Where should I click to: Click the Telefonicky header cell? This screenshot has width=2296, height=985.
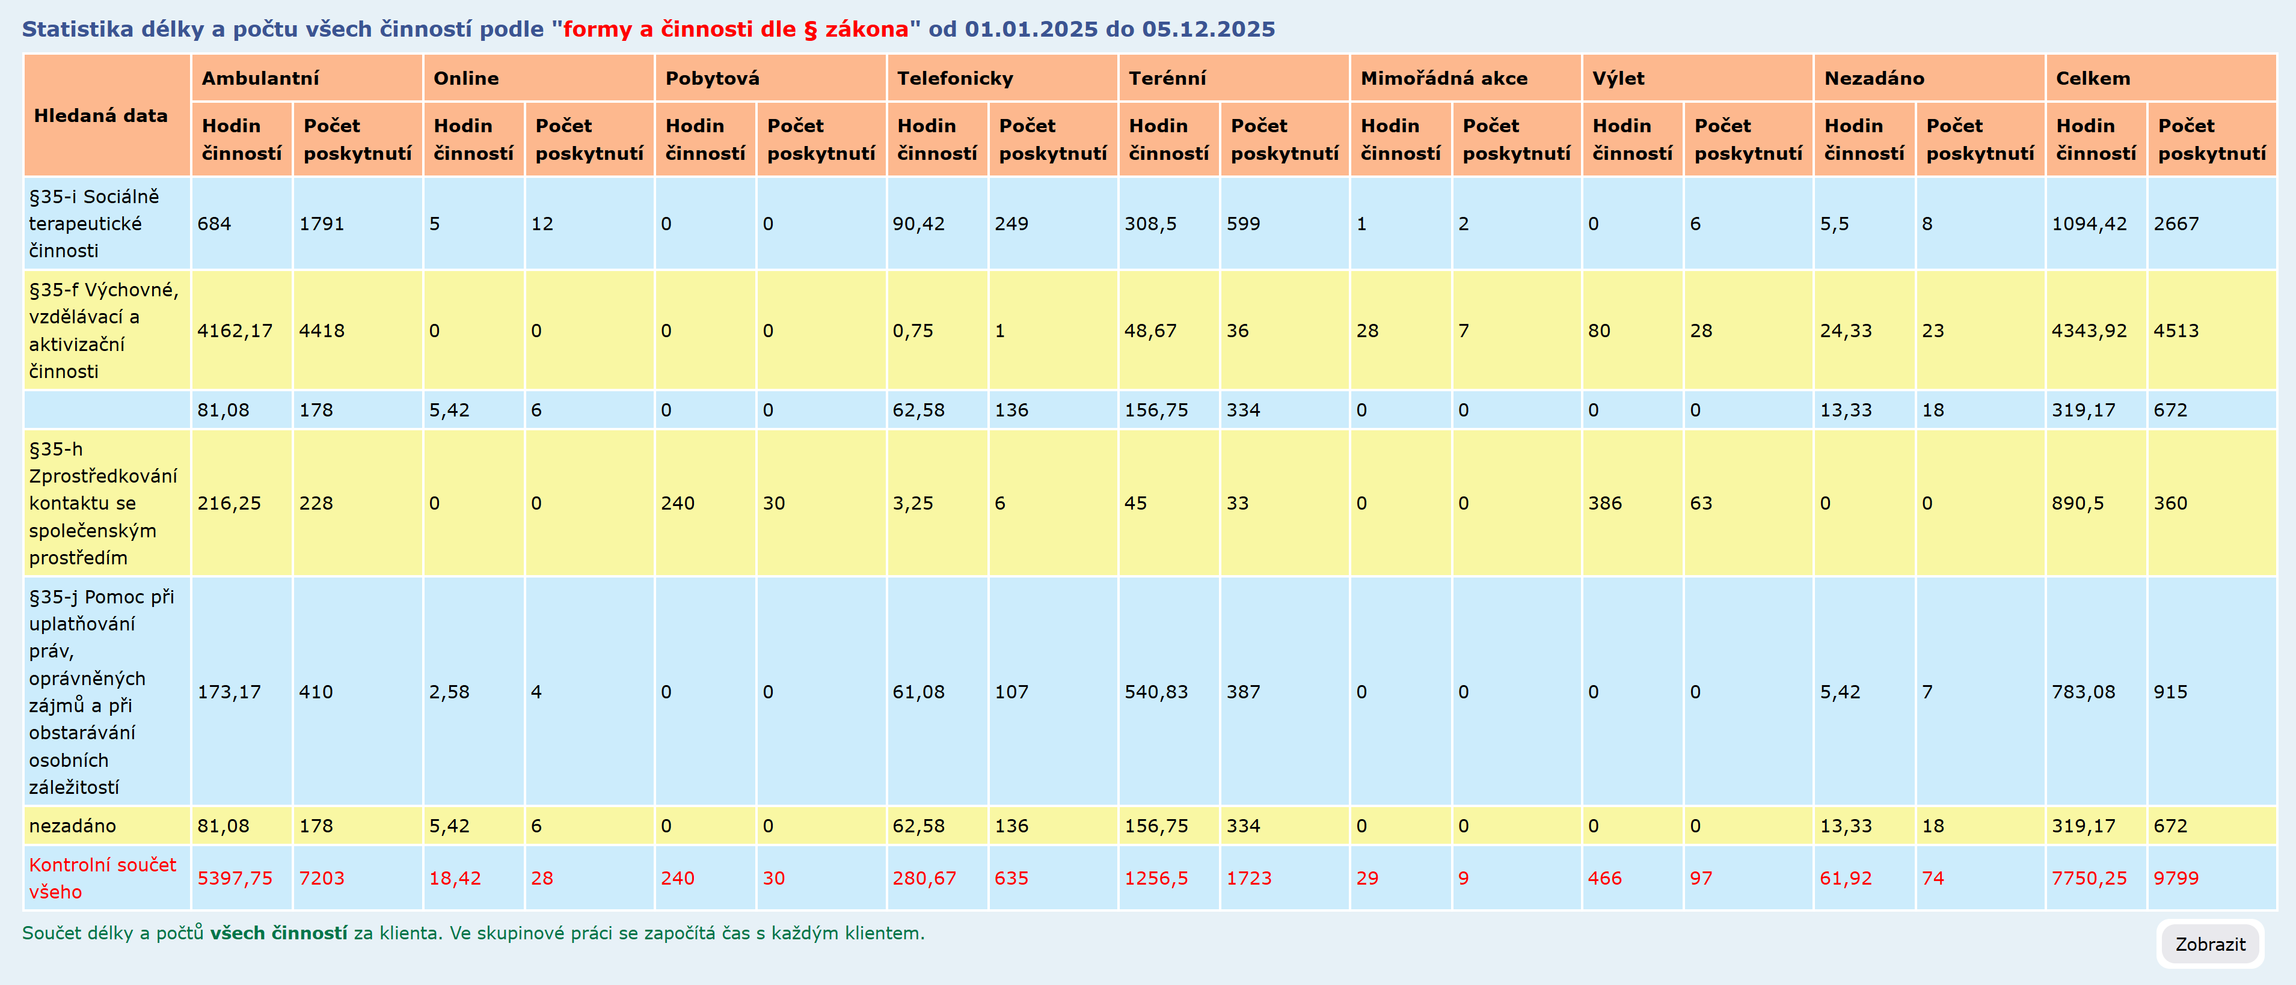coord(954,78)
